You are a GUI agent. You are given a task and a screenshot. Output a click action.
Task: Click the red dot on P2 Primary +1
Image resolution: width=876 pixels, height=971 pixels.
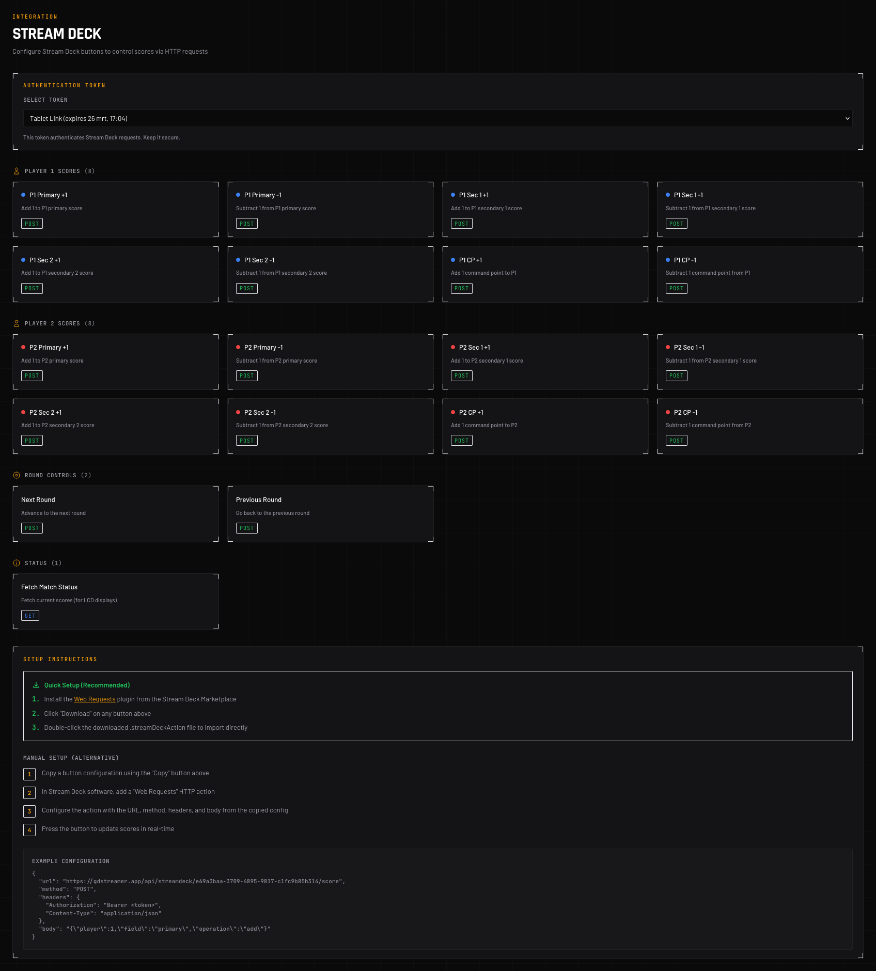click(23, 347)
